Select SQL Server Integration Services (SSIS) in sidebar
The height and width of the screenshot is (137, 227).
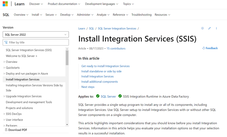29,50
